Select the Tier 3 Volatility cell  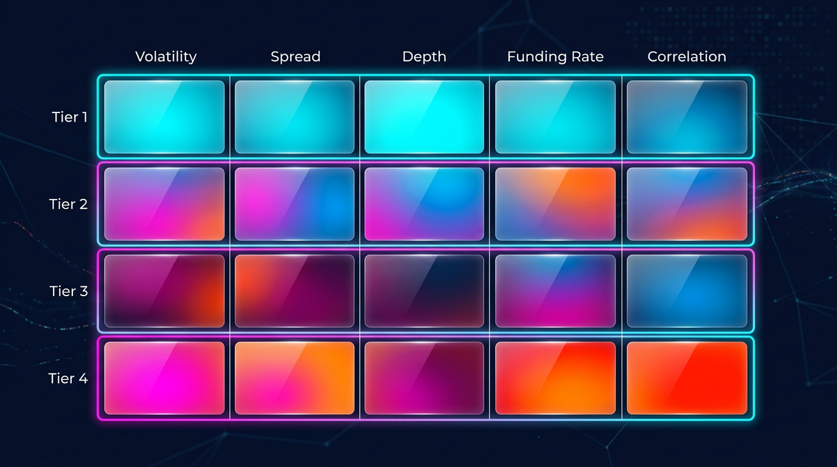click(164, 291)
